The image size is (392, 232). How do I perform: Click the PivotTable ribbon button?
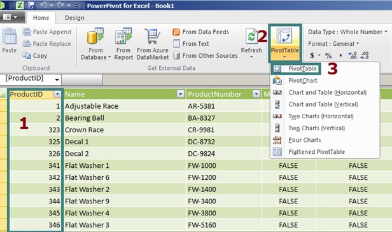coord(284,43)
